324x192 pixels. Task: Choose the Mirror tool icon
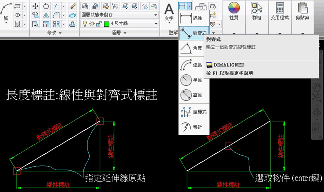pyautogui.click(x=46, y=15)
